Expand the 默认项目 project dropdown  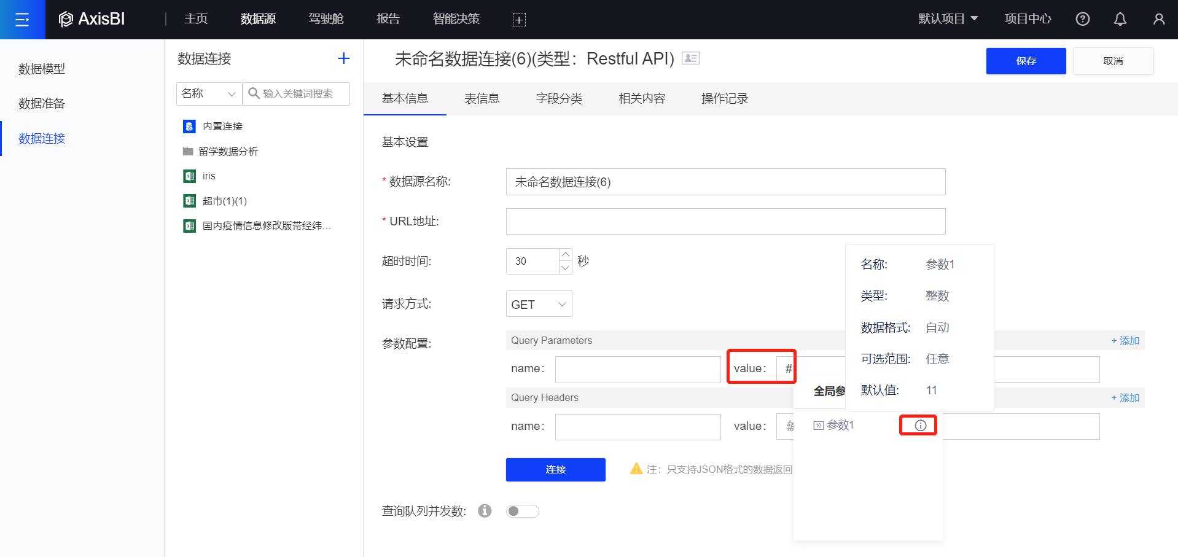tap(948, 19)
